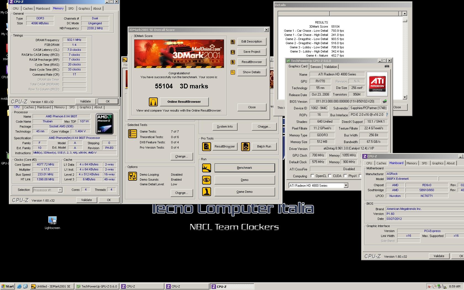464x290 pixels.
Task: Select the Untitled - 3DMark2001 SE taskbar item
Action: (x=52, y=286)
